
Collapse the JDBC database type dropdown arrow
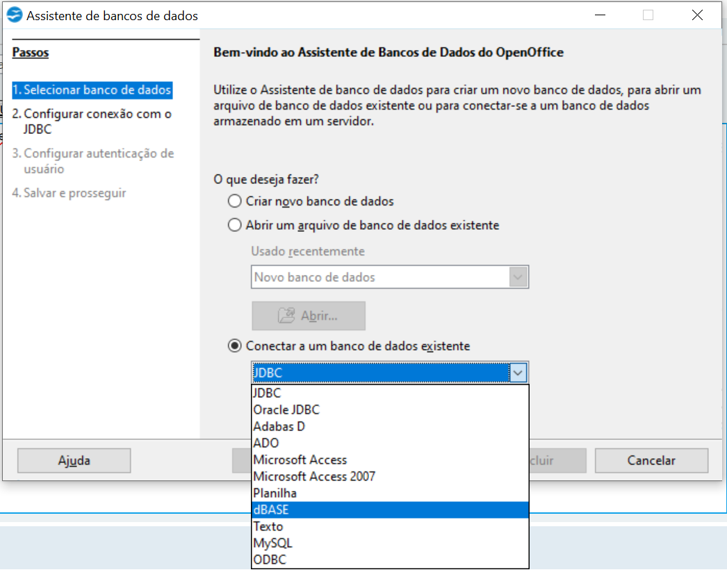[518, 373]
